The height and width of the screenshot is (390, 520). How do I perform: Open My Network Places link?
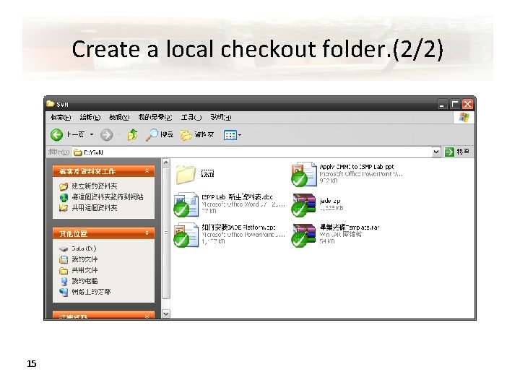[x=91, y=292]
